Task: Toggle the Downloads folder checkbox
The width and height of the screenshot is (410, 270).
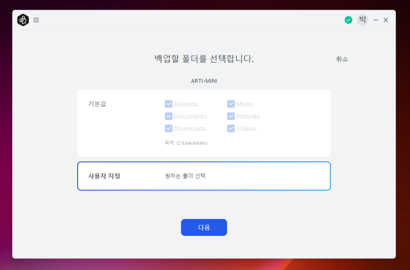Action: (168, 128)
